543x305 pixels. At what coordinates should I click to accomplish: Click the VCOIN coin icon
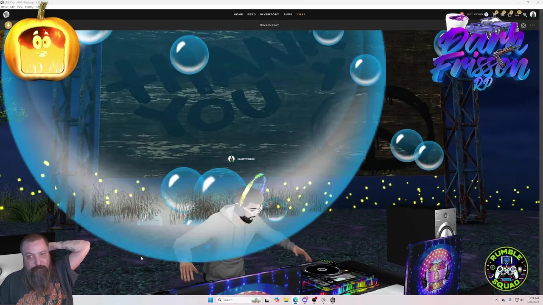[486, 14]
